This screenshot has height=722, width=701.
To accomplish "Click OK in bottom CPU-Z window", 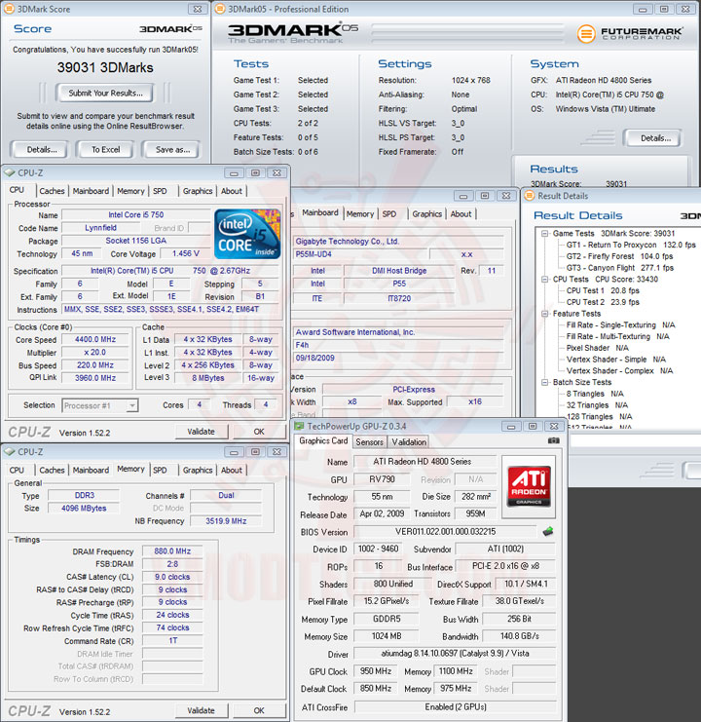I will pos(259,710).
